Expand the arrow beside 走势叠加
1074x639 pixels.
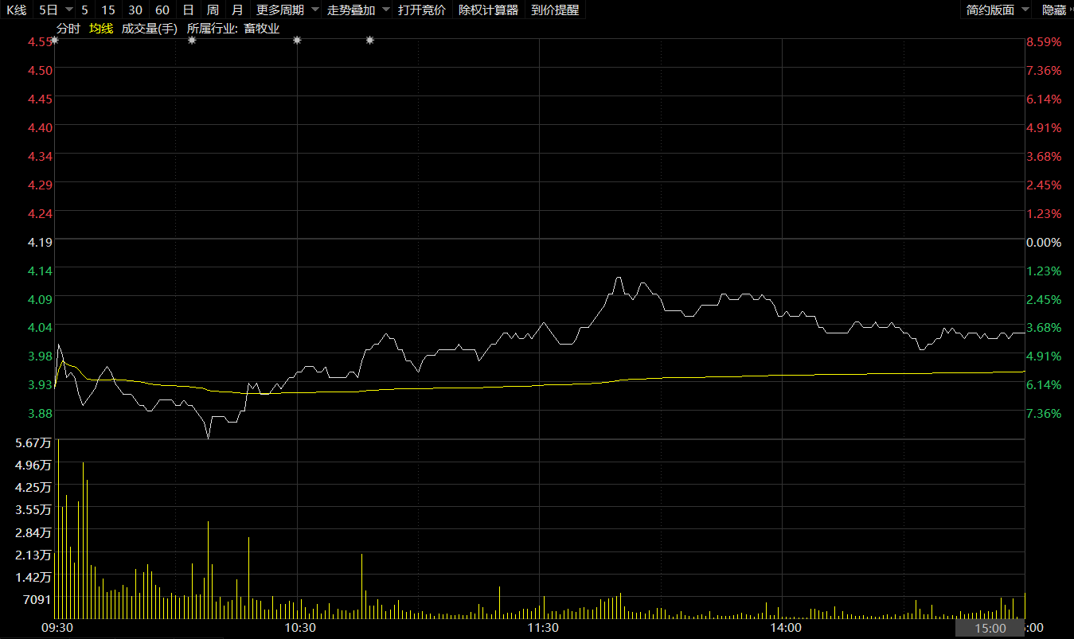pos(385,10)
